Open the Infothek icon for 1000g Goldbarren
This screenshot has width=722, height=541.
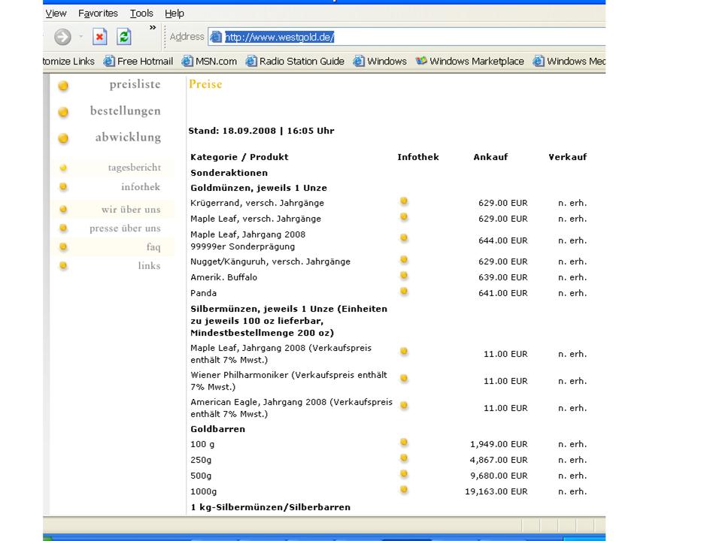pyautogui.click(x=404, y=489)
